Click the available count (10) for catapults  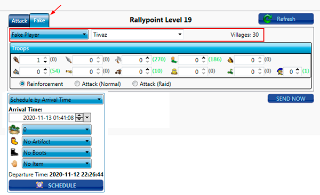[x=157, y=71]
